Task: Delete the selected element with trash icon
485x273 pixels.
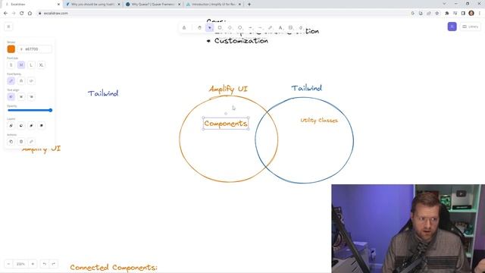Action: 21,142
